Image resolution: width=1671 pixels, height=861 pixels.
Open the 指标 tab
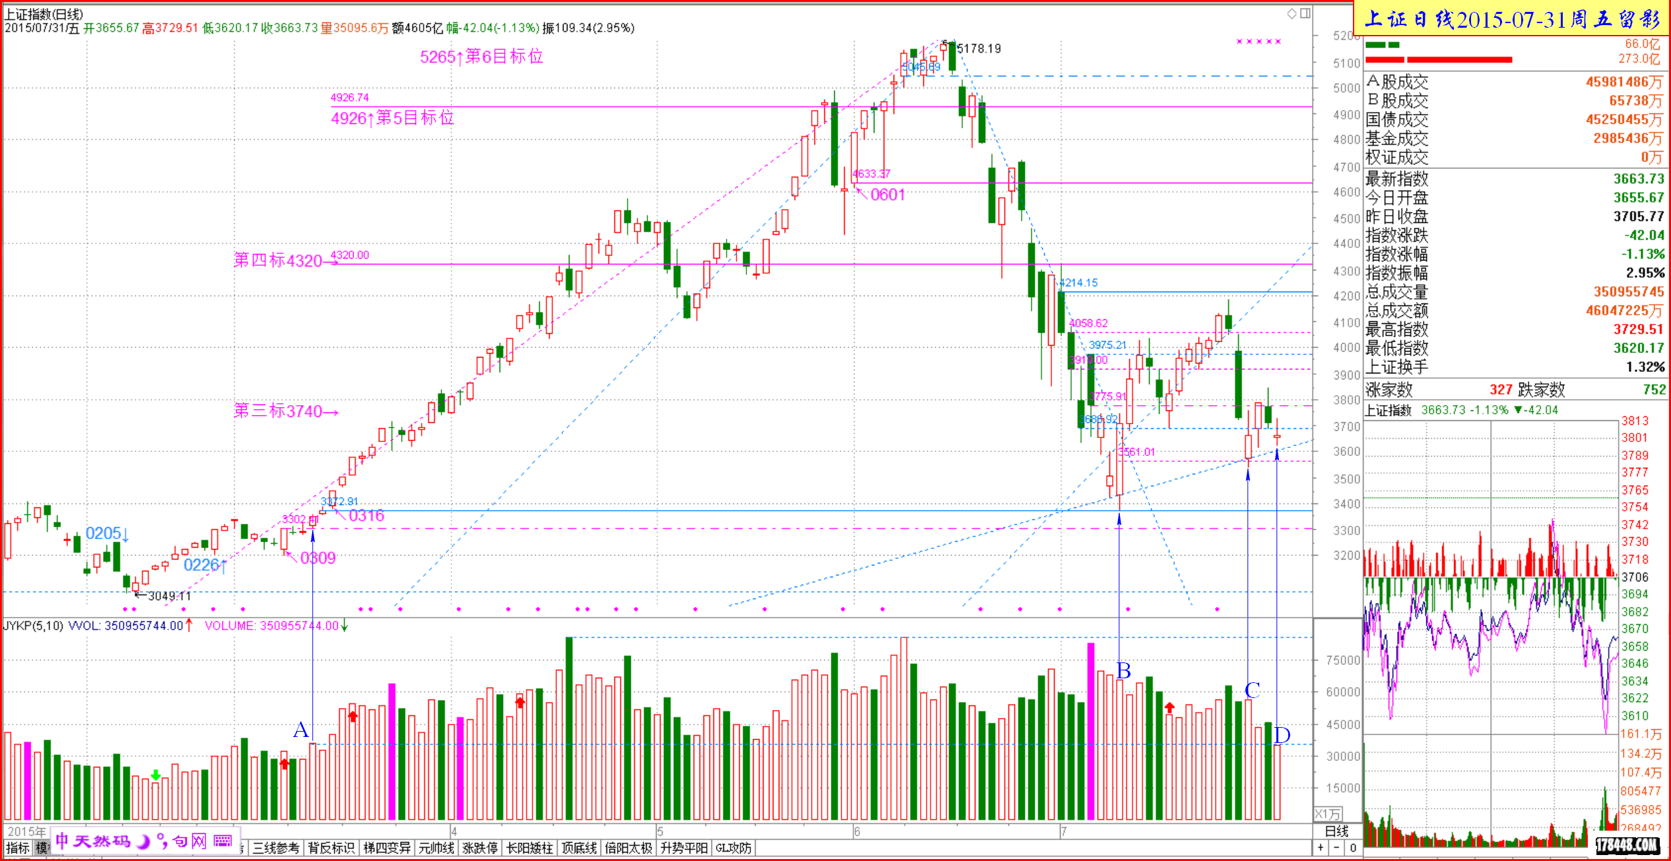click(18, 848)
